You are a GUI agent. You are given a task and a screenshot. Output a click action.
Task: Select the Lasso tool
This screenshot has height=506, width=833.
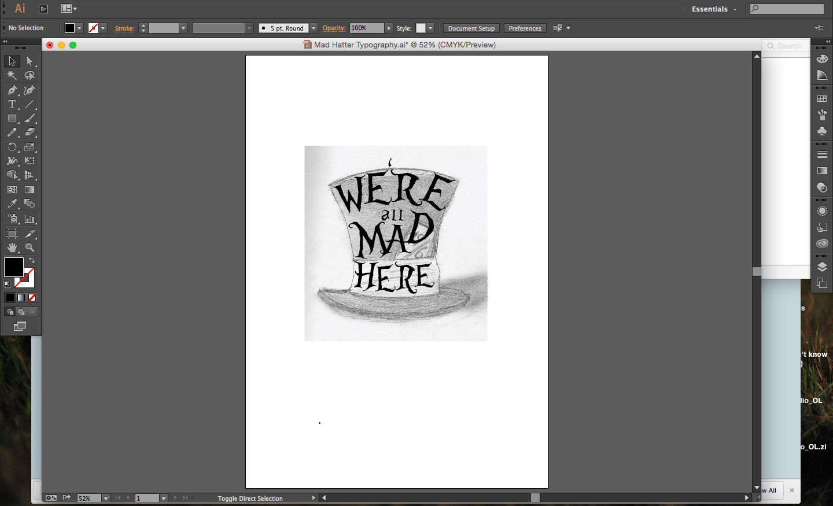tap(30, 75)
